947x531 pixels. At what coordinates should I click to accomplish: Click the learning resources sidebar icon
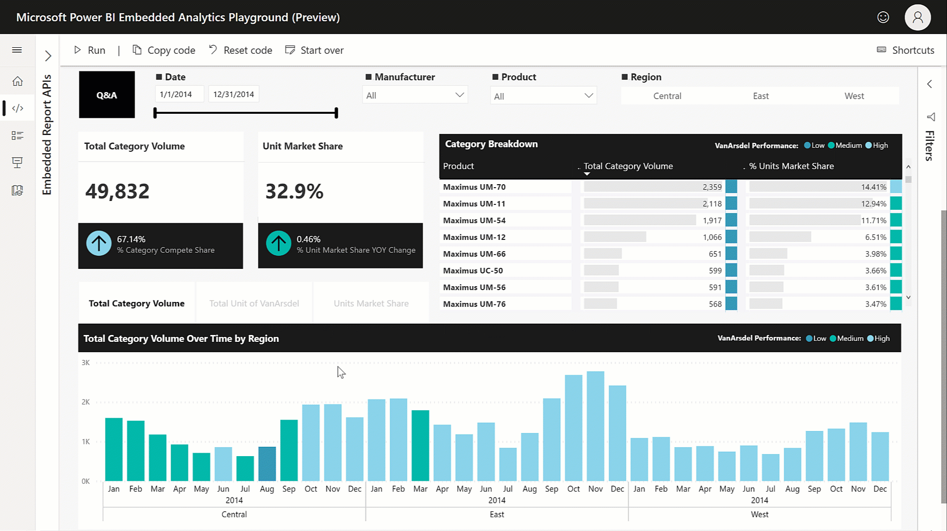click(x=17, y=190)
